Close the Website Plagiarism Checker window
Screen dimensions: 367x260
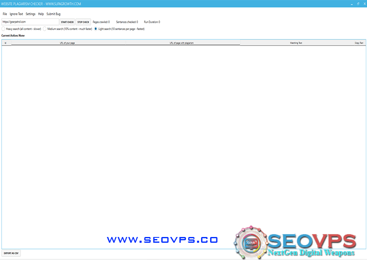click(x=365, y=4)
